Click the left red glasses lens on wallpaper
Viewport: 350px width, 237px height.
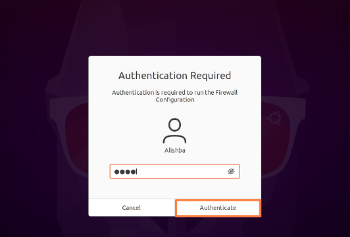(76, 138)
